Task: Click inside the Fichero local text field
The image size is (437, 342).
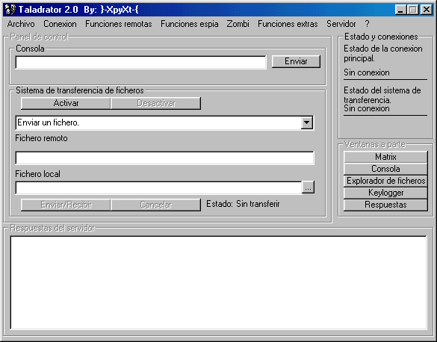Action: pos(158,188)
